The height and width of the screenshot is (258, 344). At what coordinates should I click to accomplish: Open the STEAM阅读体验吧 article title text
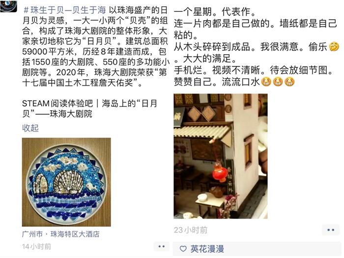pyautogui.click(x=90, y=108)
